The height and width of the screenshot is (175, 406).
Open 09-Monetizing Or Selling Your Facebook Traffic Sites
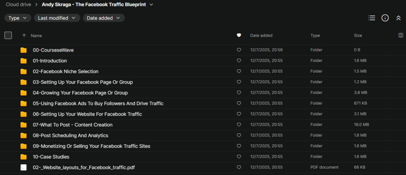pyautogui.click(x=92, y=146)
